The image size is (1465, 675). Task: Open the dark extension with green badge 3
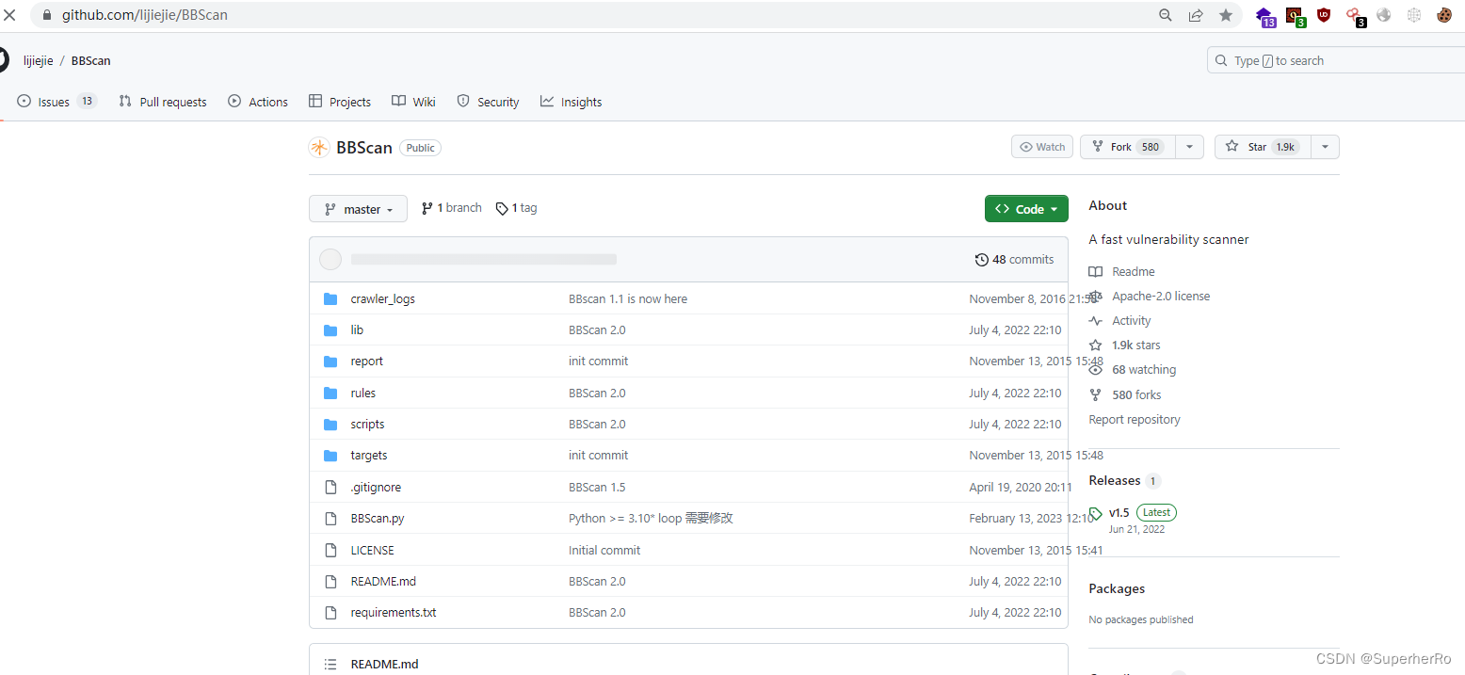pos(1296,16)
